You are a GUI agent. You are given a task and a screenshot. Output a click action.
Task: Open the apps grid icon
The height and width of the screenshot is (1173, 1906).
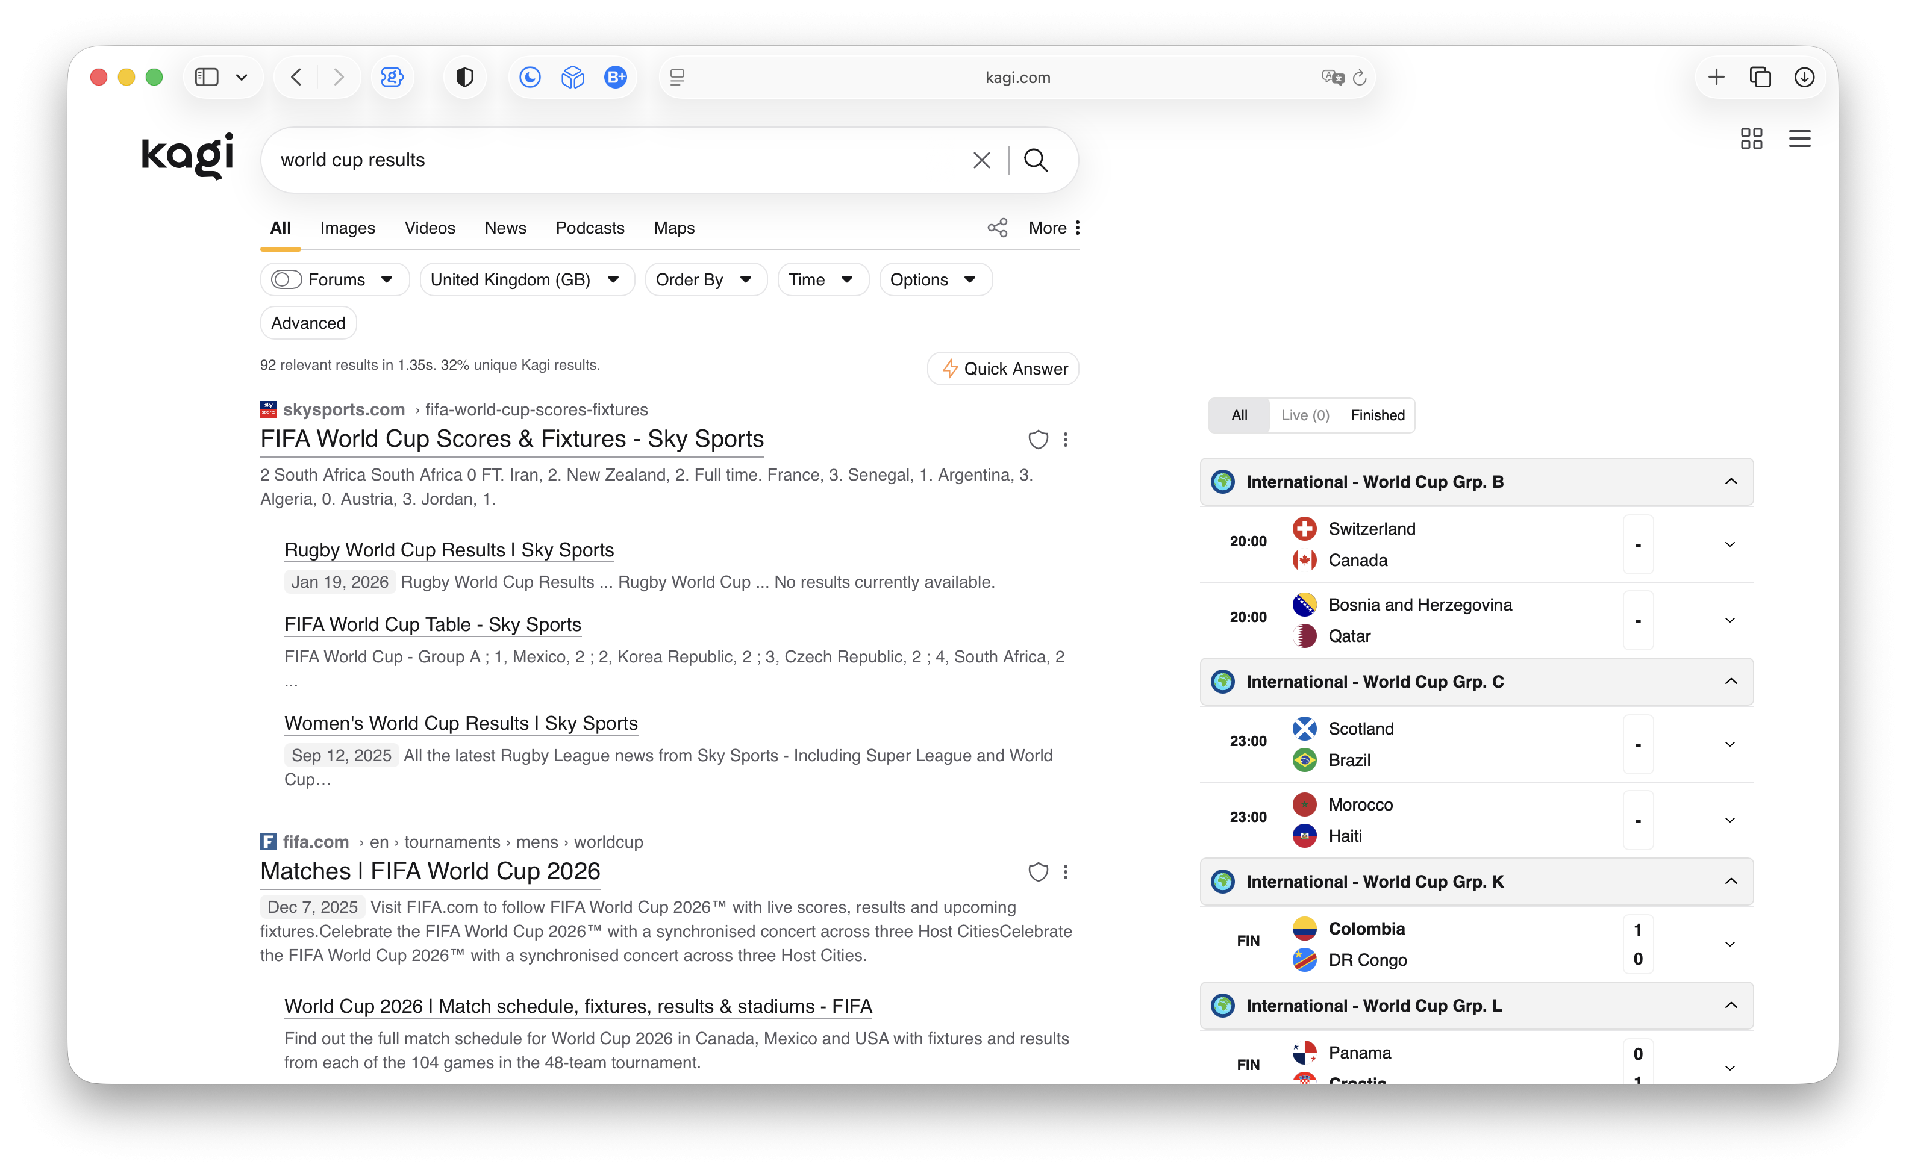tap(1751, 139)
